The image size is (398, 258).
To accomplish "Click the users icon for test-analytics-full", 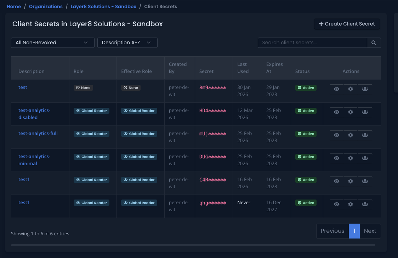I will coord(365,135).
